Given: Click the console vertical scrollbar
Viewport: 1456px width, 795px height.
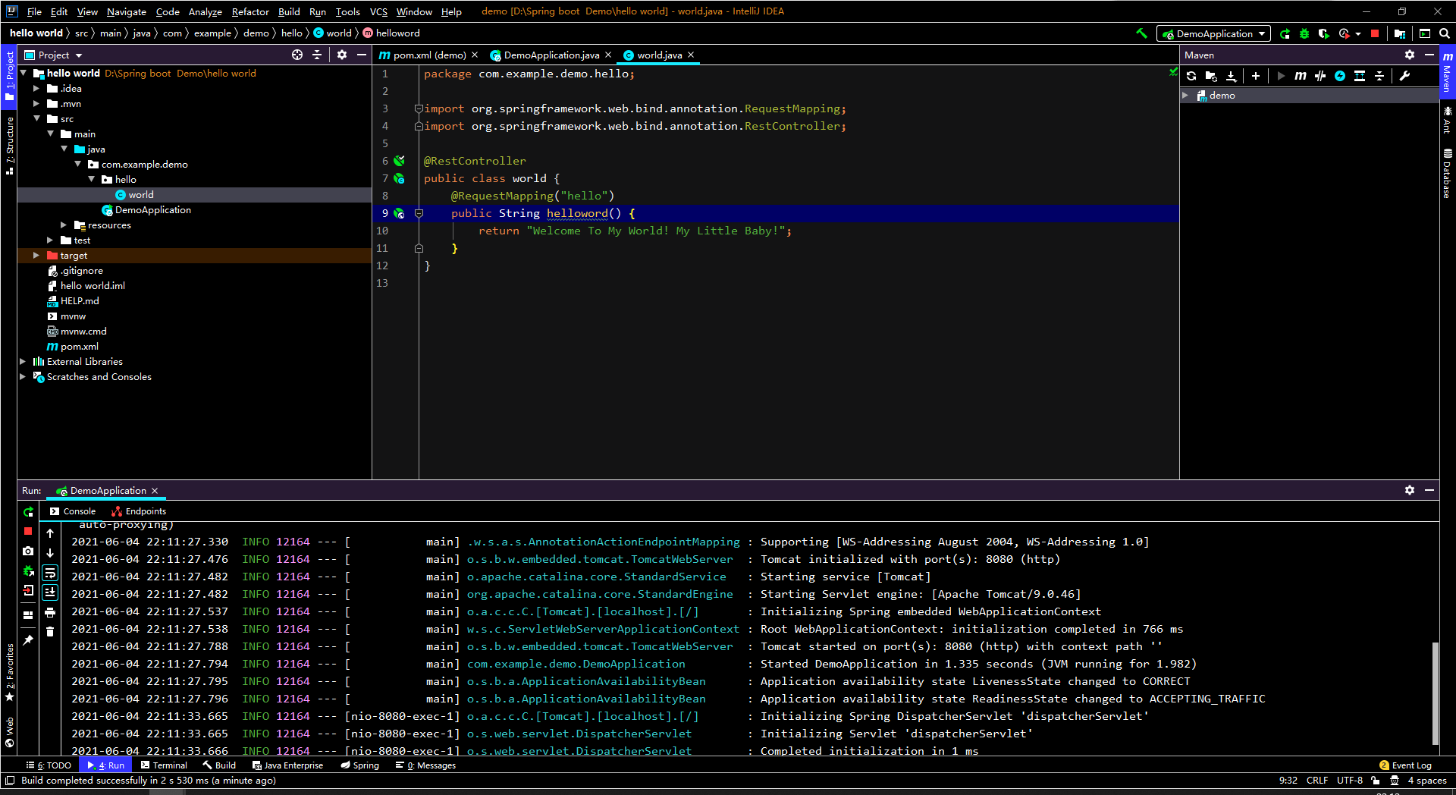Looking at the screenshot, I should pos(1435,693).
